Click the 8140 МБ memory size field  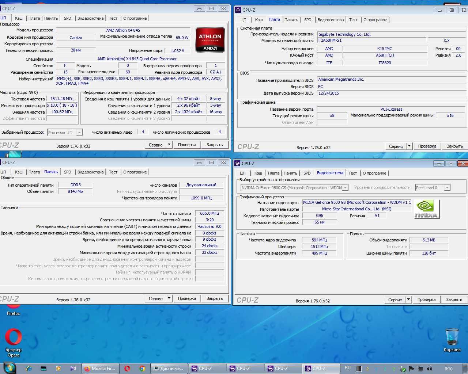point(76,191)
